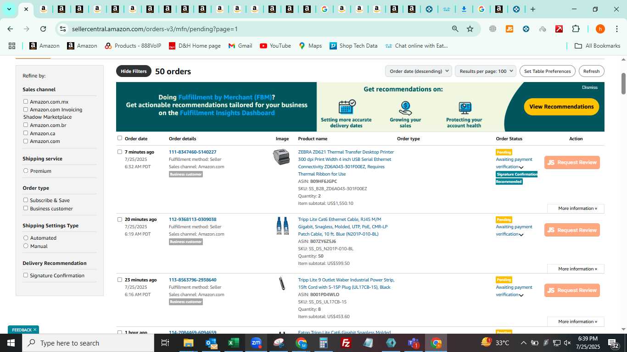Viewport: 627px width, 352px height.
Task: Click the Refresh button
Action: click(591, 71)
